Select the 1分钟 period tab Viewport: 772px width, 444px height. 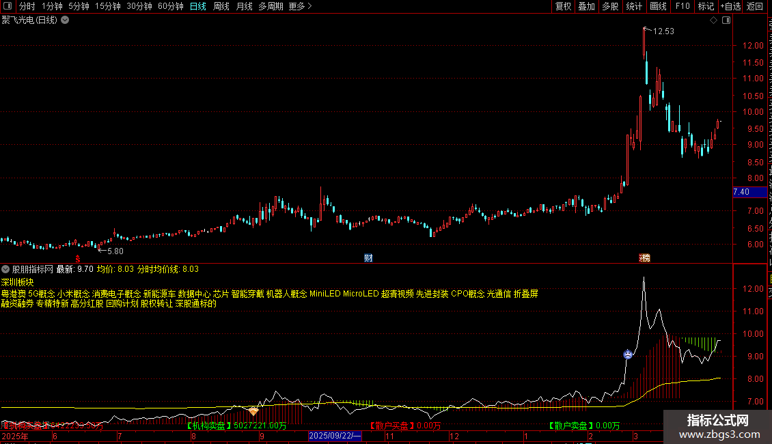(52, 6)
